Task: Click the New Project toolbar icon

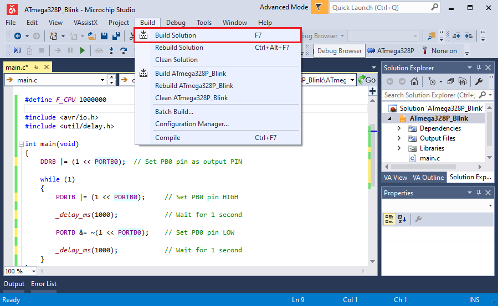Action: [53, 36]
